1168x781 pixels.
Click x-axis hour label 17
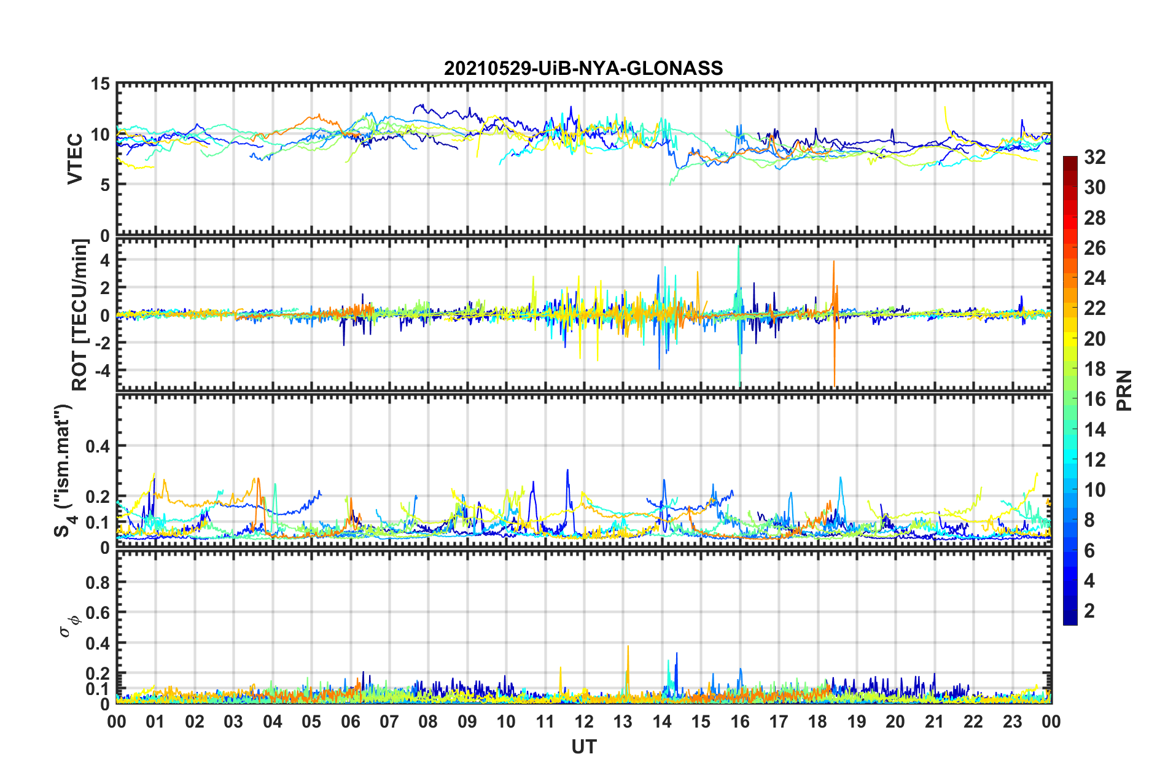coord(779,721)
